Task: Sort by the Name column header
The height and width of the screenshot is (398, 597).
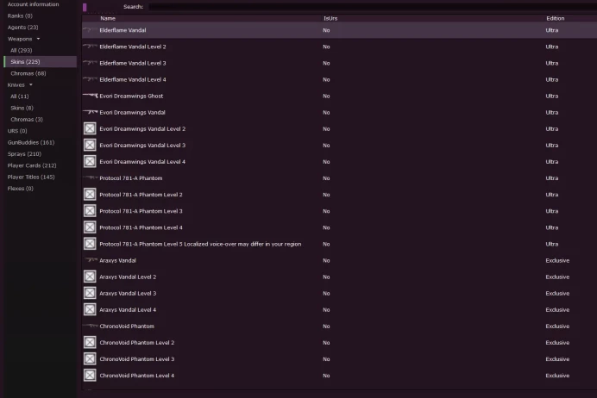Action: pyautogui.click(x=108, y=18)
